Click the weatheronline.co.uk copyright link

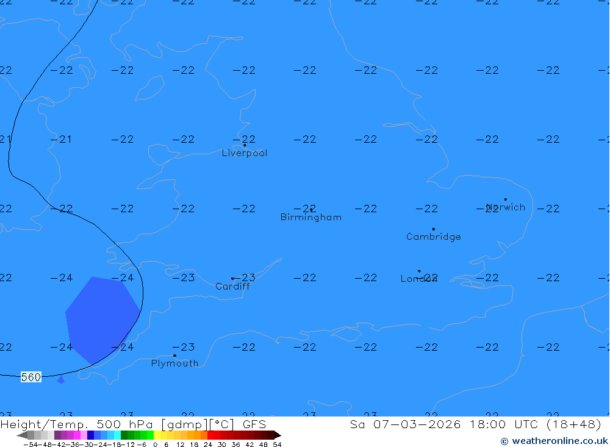pyautogui.click(x=554, y=441)
